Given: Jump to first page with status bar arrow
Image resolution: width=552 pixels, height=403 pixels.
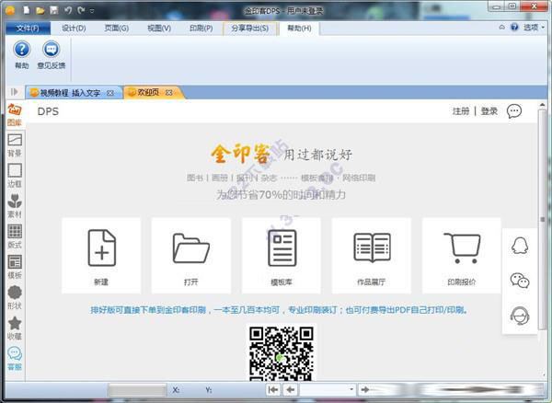Looking at the screenshot, I should click(273, 389).
